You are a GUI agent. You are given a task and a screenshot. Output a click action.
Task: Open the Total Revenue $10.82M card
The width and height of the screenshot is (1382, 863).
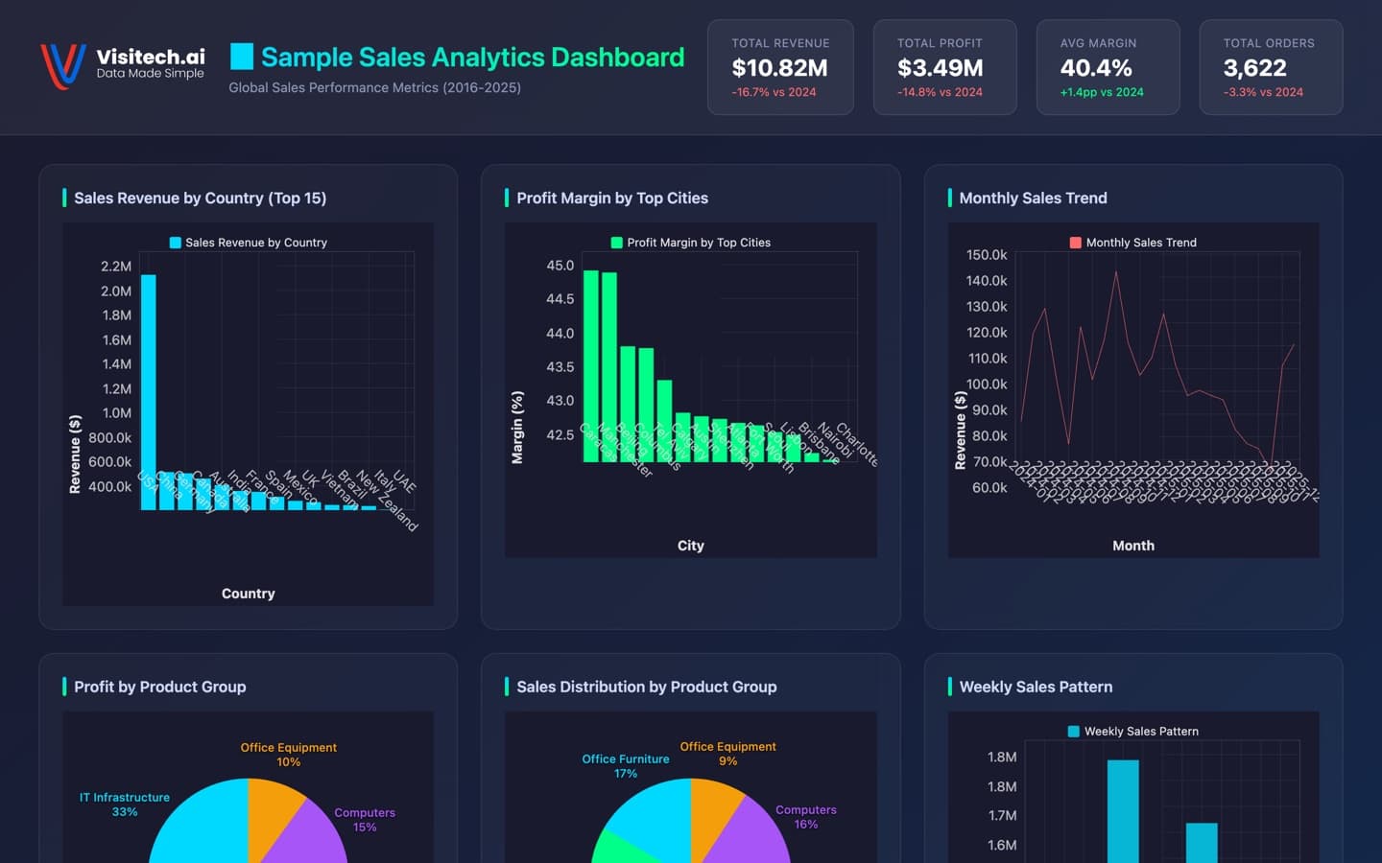780,67
